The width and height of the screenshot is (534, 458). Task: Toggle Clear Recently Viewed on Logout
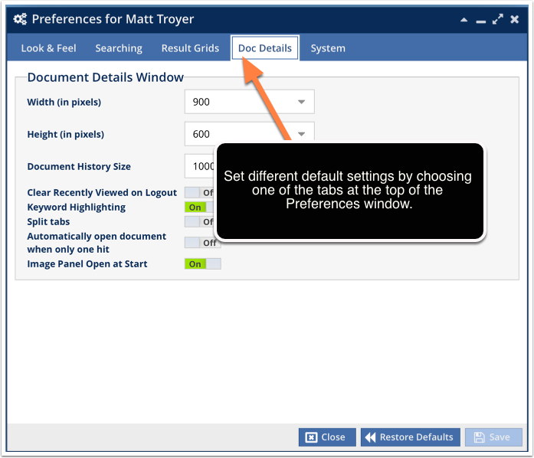pos(199,192)
